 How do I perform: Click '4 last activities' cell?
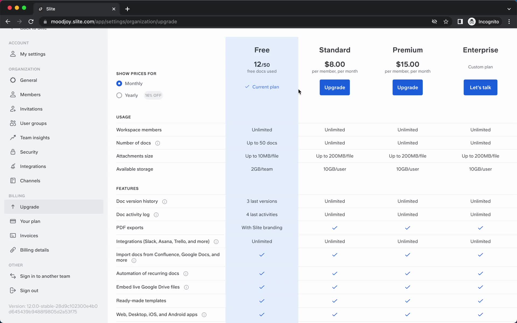[262, 215]
